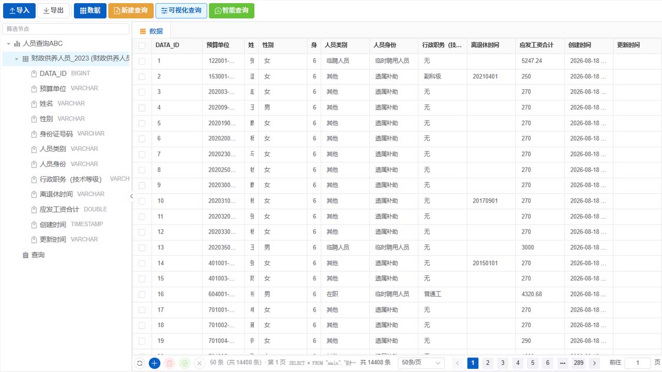662x372 pixels.
Task: Go to page 289
Action: tap(579, 363)
